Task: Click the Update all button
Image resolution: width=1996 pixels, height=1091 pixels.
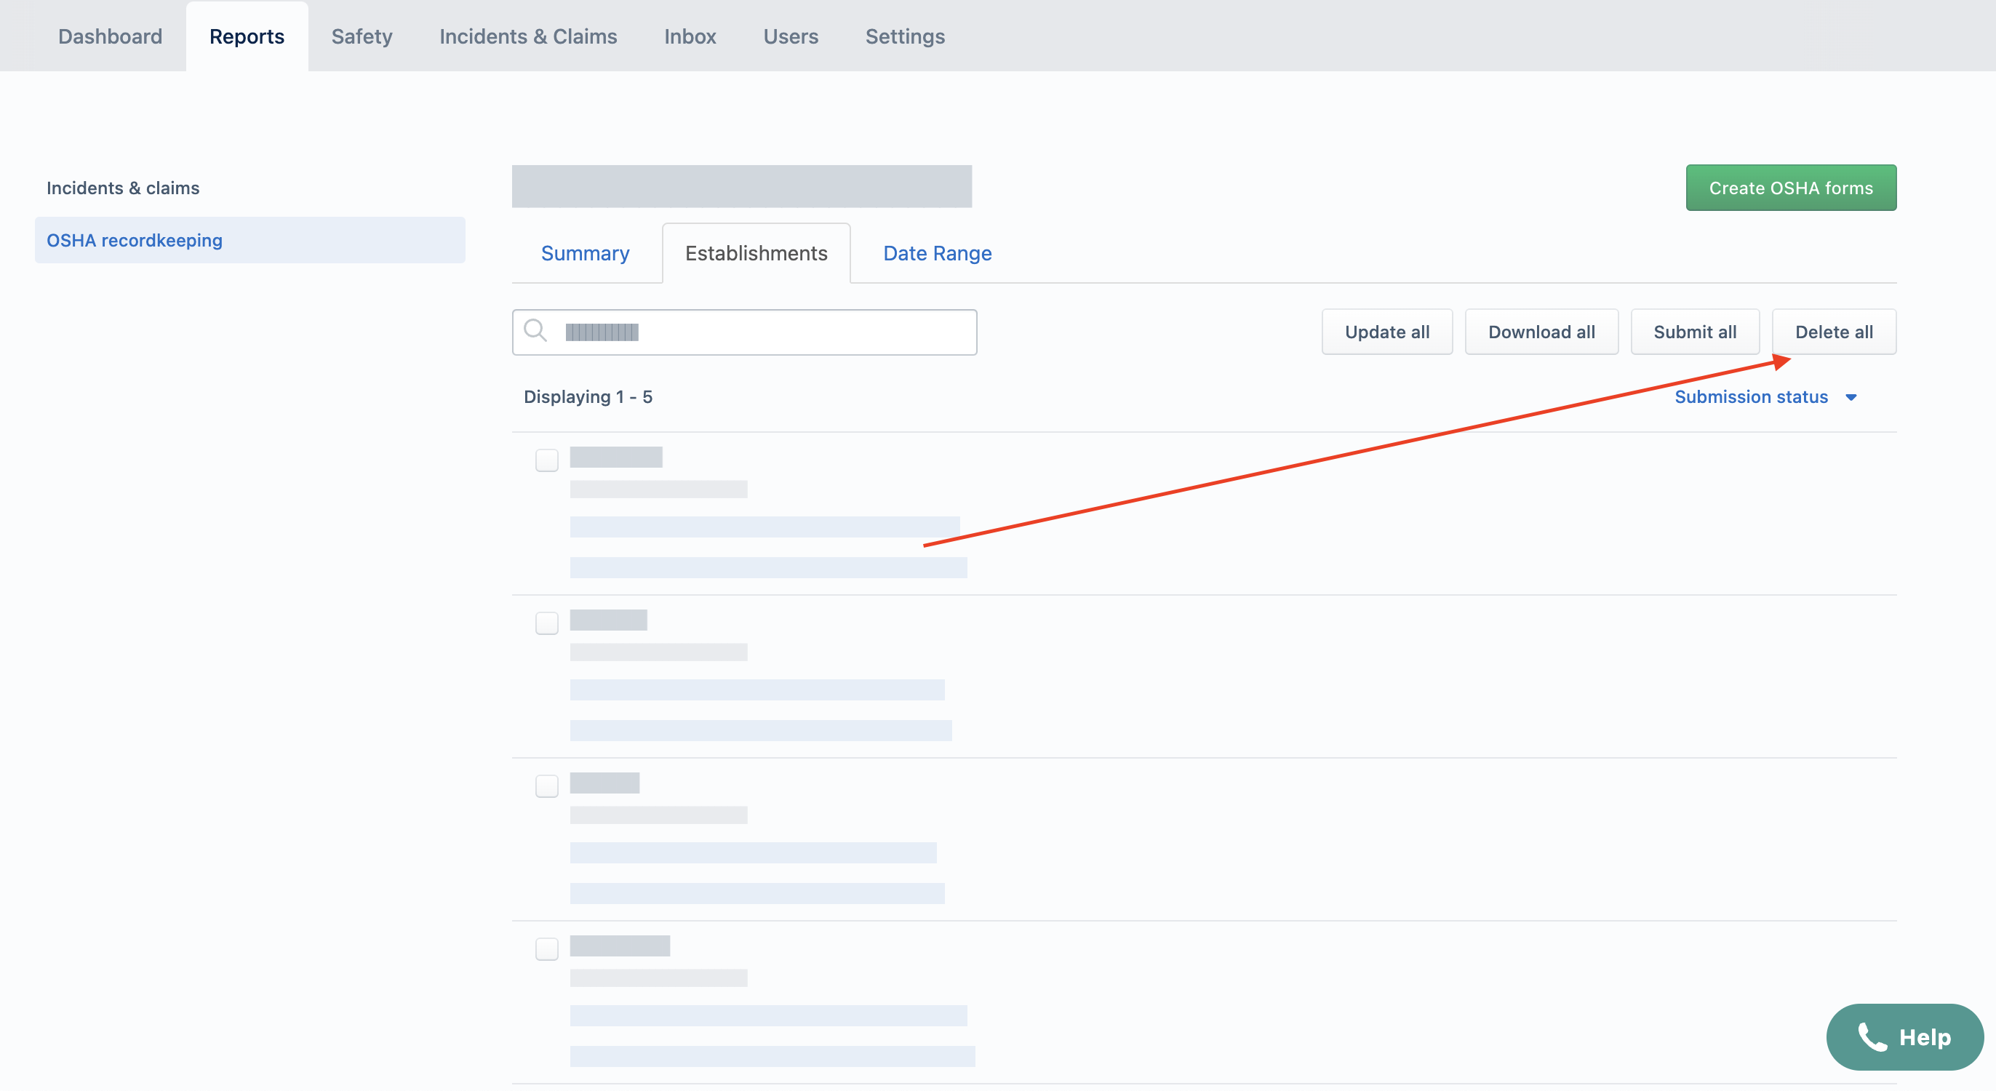Action: [1387, 332]
